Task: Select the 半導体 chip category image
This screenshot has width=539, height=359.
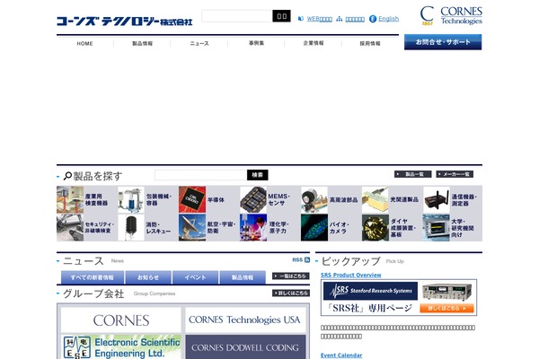Action: [x=192, y=199]
